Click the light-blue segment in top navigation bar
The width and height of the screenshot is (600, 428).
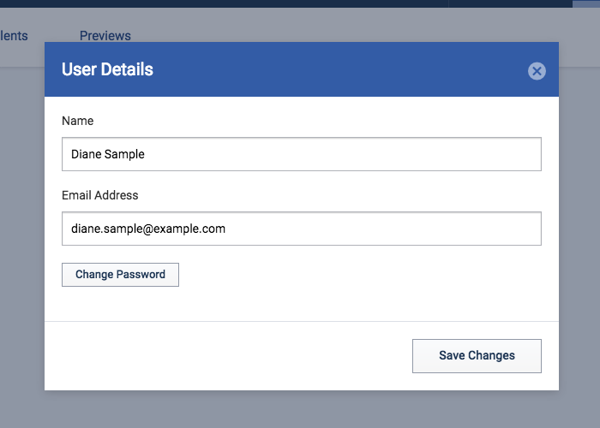point(586,3)
